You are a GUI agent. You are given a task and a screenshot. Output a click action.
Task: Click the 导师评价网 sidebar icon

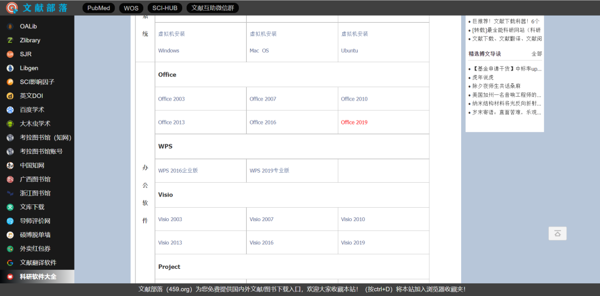pyautogui.click(x=11, y=221)
